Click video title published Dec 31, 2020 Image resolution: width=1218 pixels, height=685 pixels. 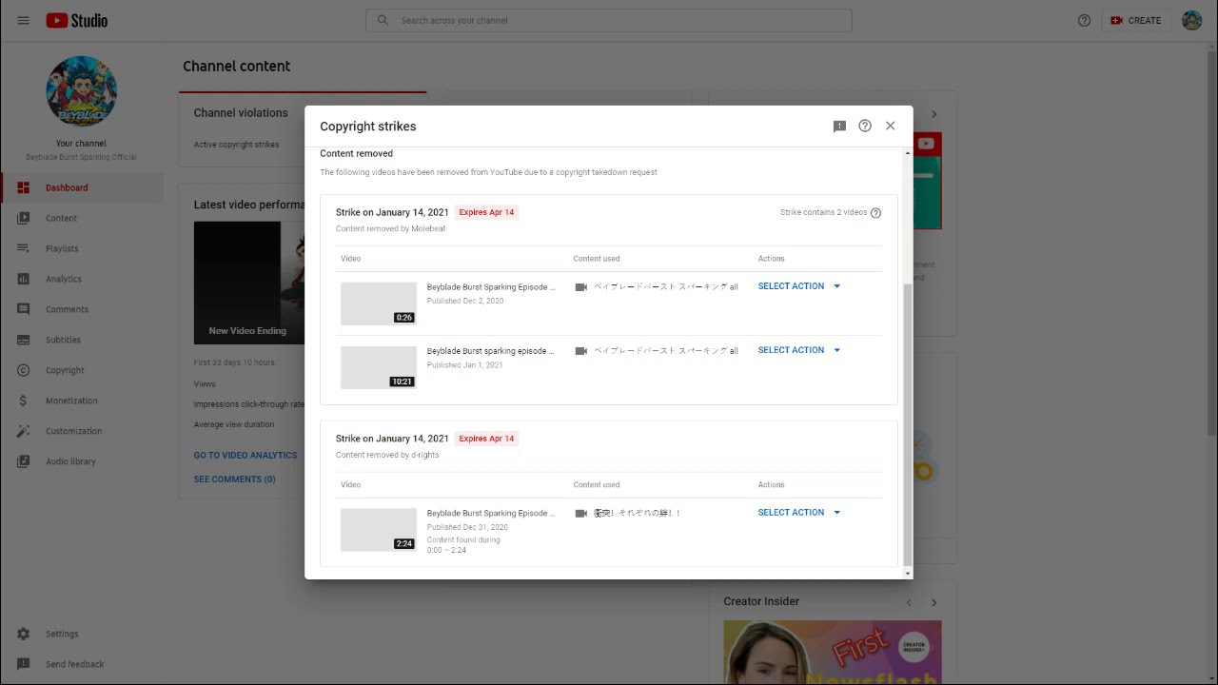[x=491, y=514]
